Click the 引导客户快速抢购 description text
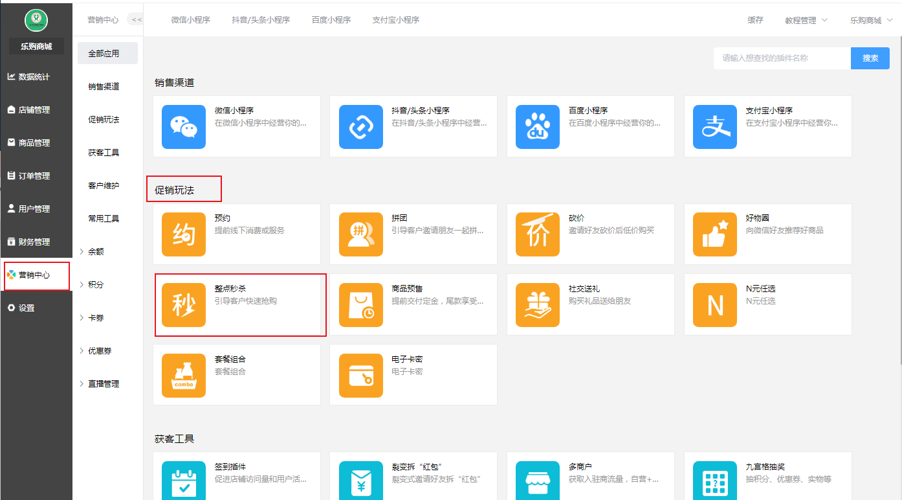The height and width of the screenshot is (500, 902). [x=246, y=301]
